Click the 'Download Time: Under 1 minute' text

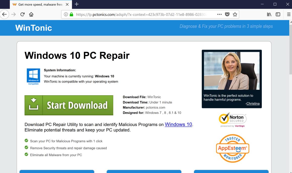tap(147, 102)
